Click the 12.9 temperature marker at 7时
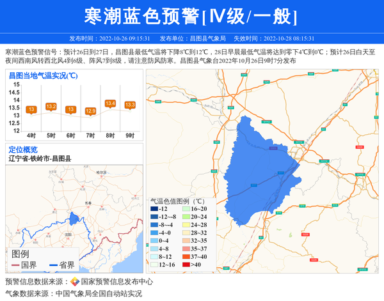Screen dimensions: 384x301 (90, 111)
